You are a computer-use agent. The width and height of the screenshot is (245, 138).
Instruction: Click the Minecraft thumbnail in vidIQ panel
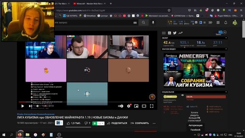[x=194, y=70]
